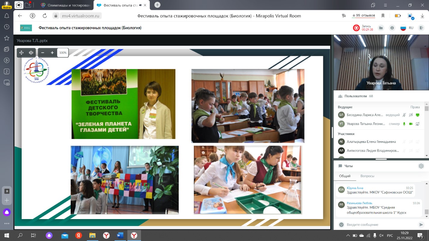Click the chat message input field
429x241 pixels.
381,224
